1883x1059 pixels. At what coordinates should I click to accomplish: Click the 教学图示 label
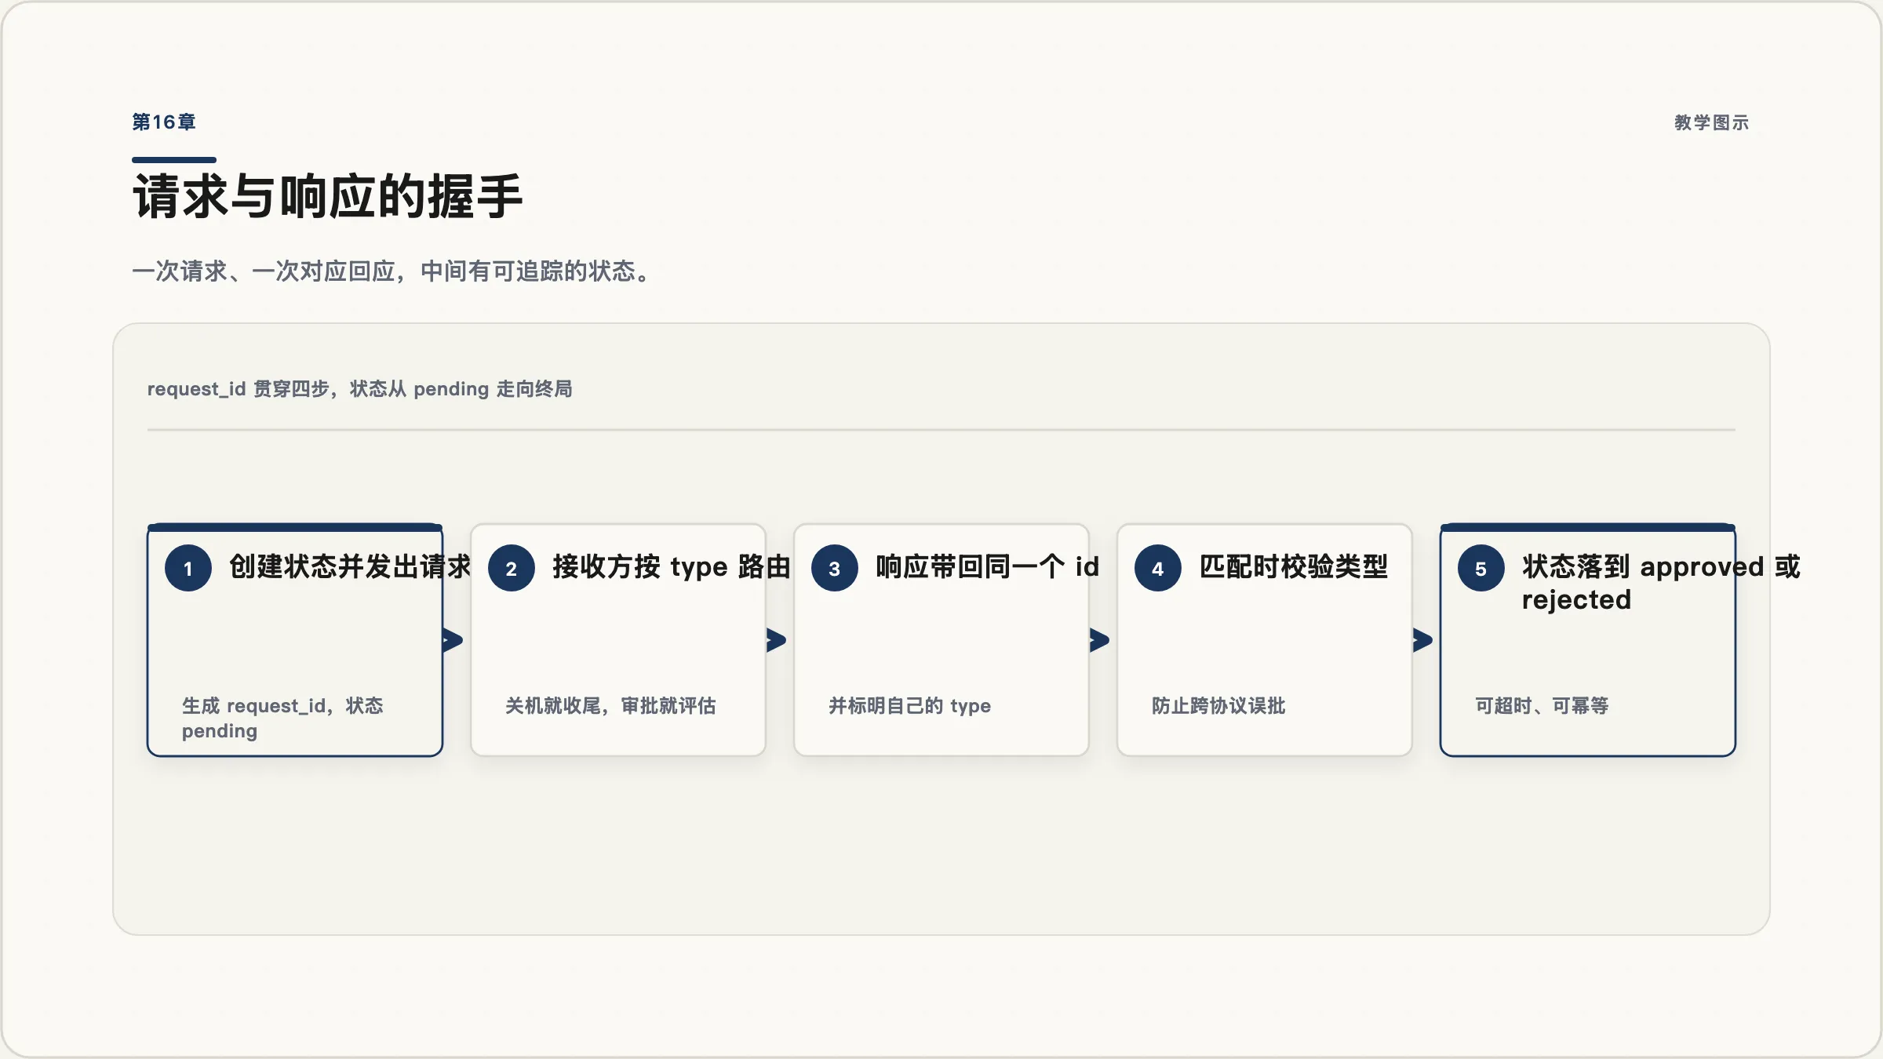[x=1711, y=122]
